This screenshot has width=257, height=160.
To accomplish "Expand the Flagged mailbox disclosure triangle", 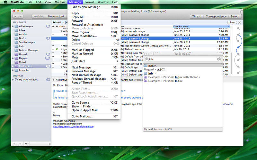I will tap(13, 58).
